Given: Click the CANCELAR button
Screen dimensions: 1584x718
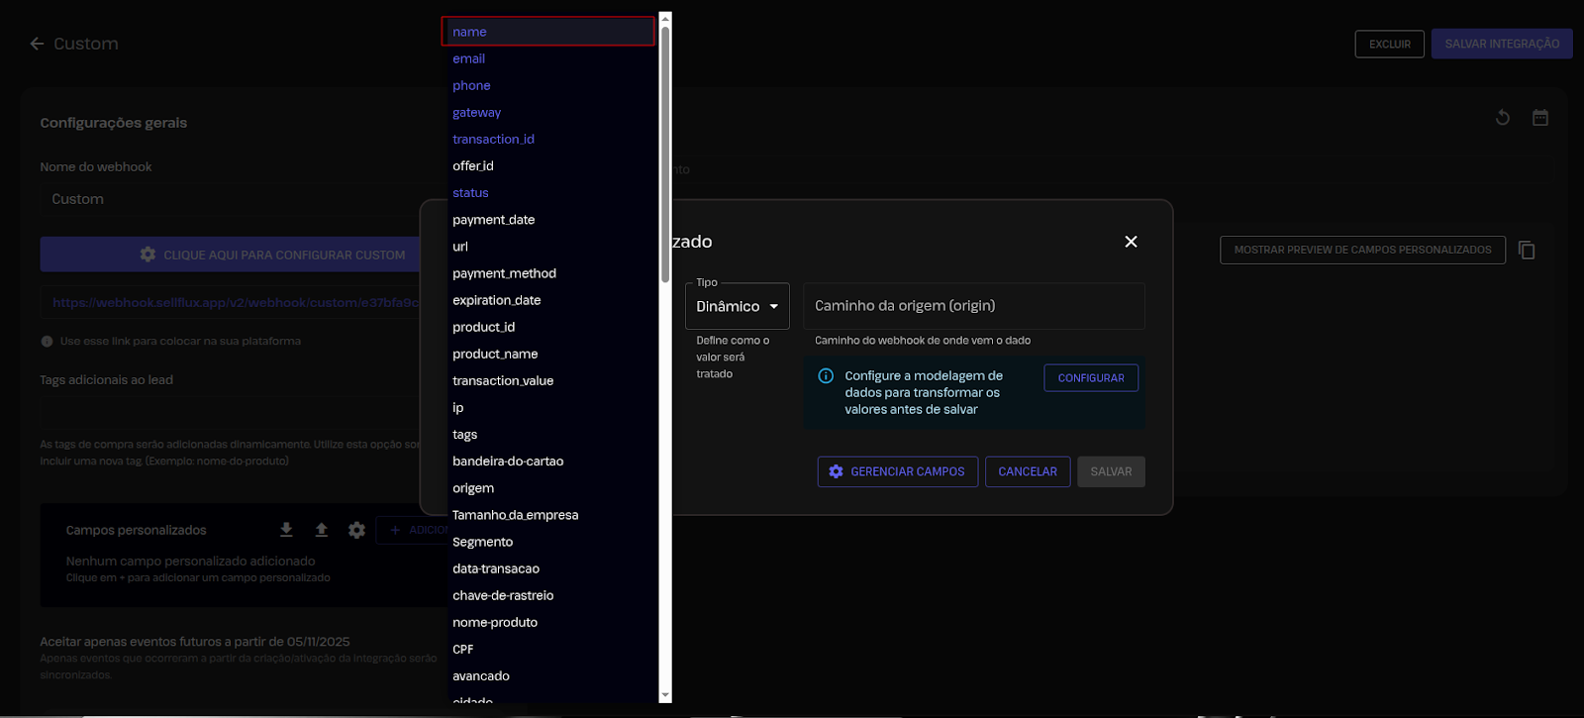Looking at the screenshot, I should pos(1027,471).
